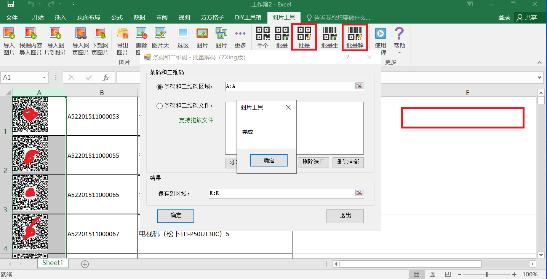Click the 批量 QR icon with key
Screen dimensions: 547x279
[304, 33]
